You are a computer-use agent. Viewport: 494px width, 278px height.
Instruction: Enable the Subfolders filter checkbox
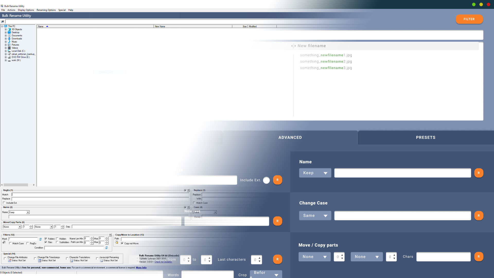pyautogui.click(x=57, y=242)
